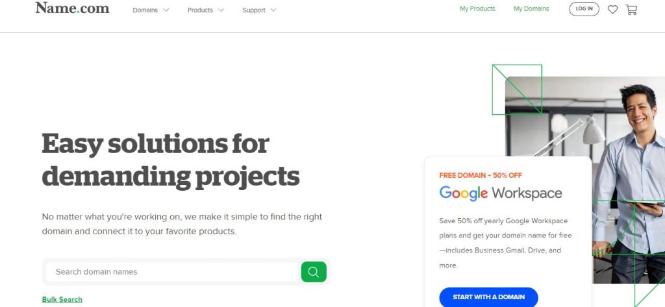
Task: Open the wishlist heart icon
Action: 612,9
